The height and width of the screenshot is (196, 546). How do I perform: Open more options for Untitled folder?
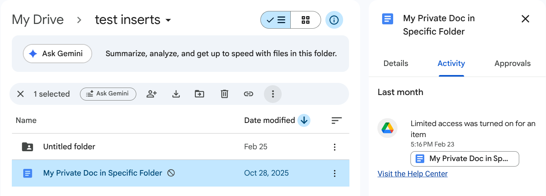(x=334, y=147)
